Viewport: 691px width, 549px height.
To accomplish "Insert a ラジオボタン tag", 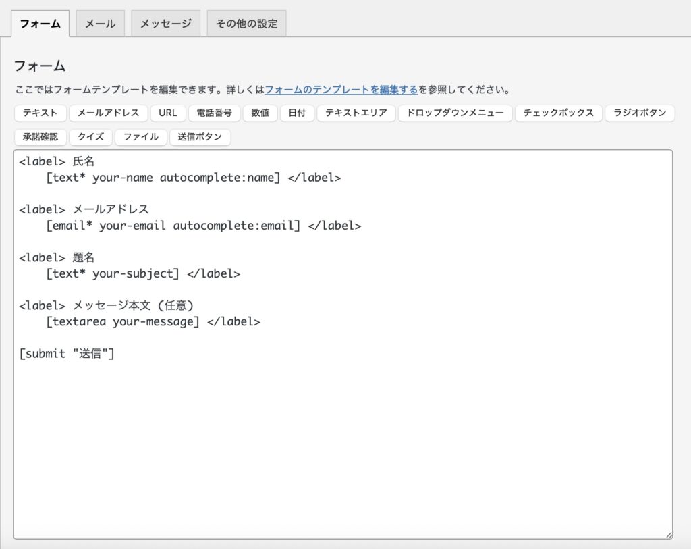I will tap(640, 113).
